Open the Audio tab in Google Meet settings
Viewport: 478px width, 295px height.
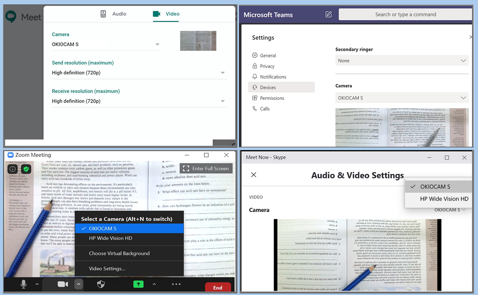click(113, 14)
